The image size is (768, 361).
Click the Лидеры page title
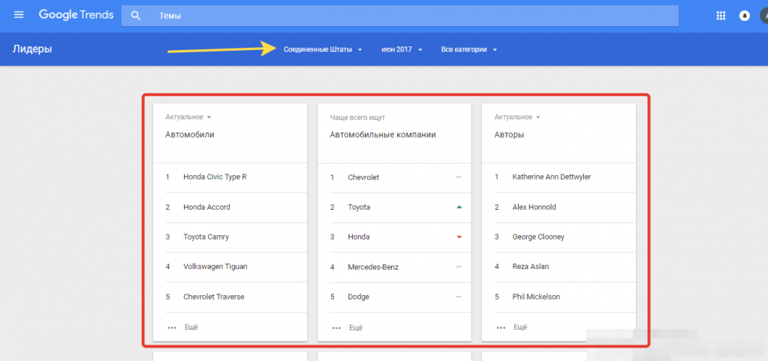[x=32, y=49]
